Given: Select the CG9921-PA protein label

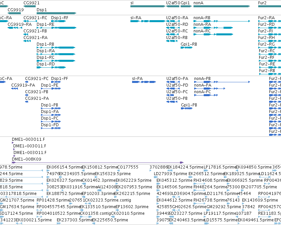Looking at the screenshot, I should (x=37, y=98).
